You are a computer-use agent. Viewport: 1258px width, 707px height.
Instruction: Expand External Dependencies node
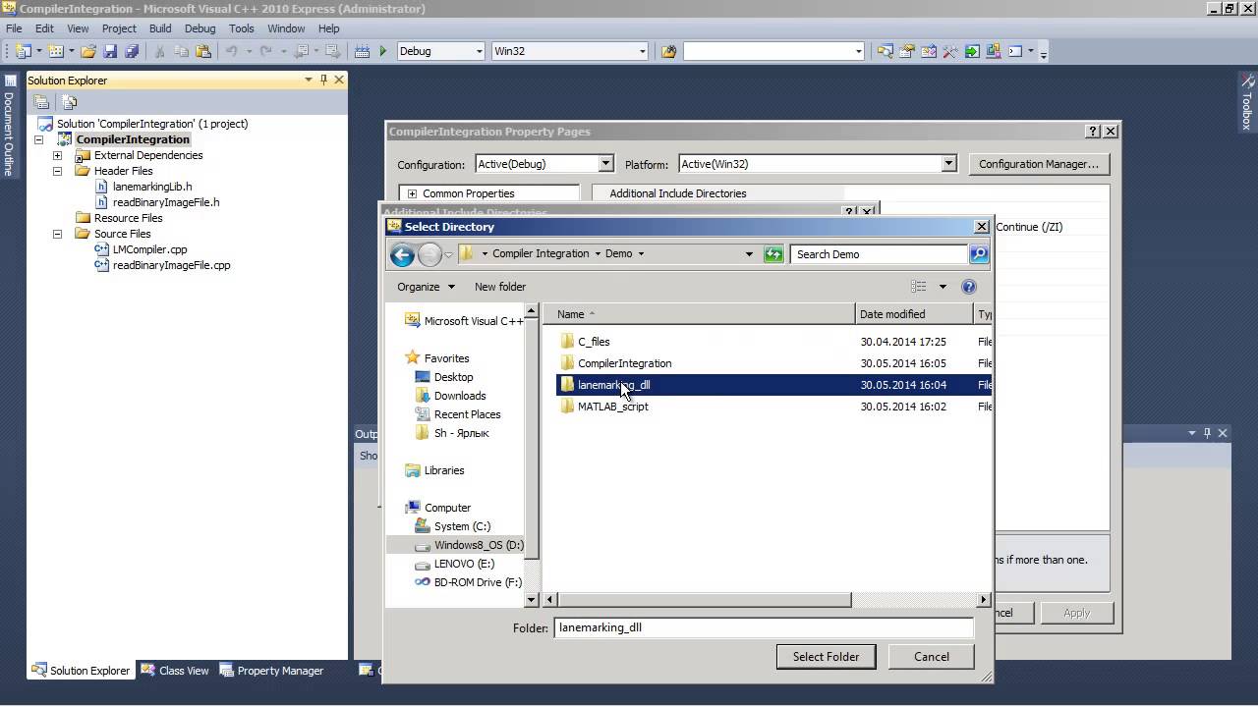[57, 155]
